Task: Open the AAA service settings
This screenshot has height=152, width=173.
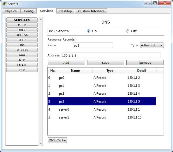Action: [22, 55]
